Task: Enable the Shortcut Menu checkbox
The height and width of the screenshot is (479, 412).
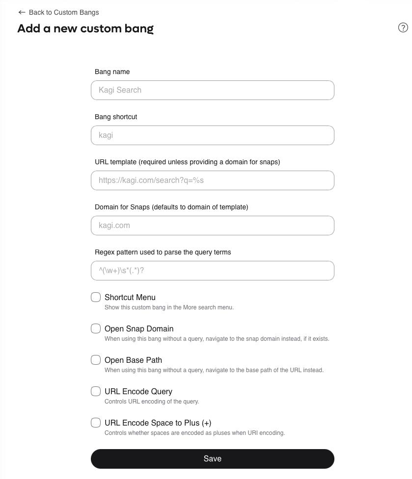Action: tap(96, 297)
